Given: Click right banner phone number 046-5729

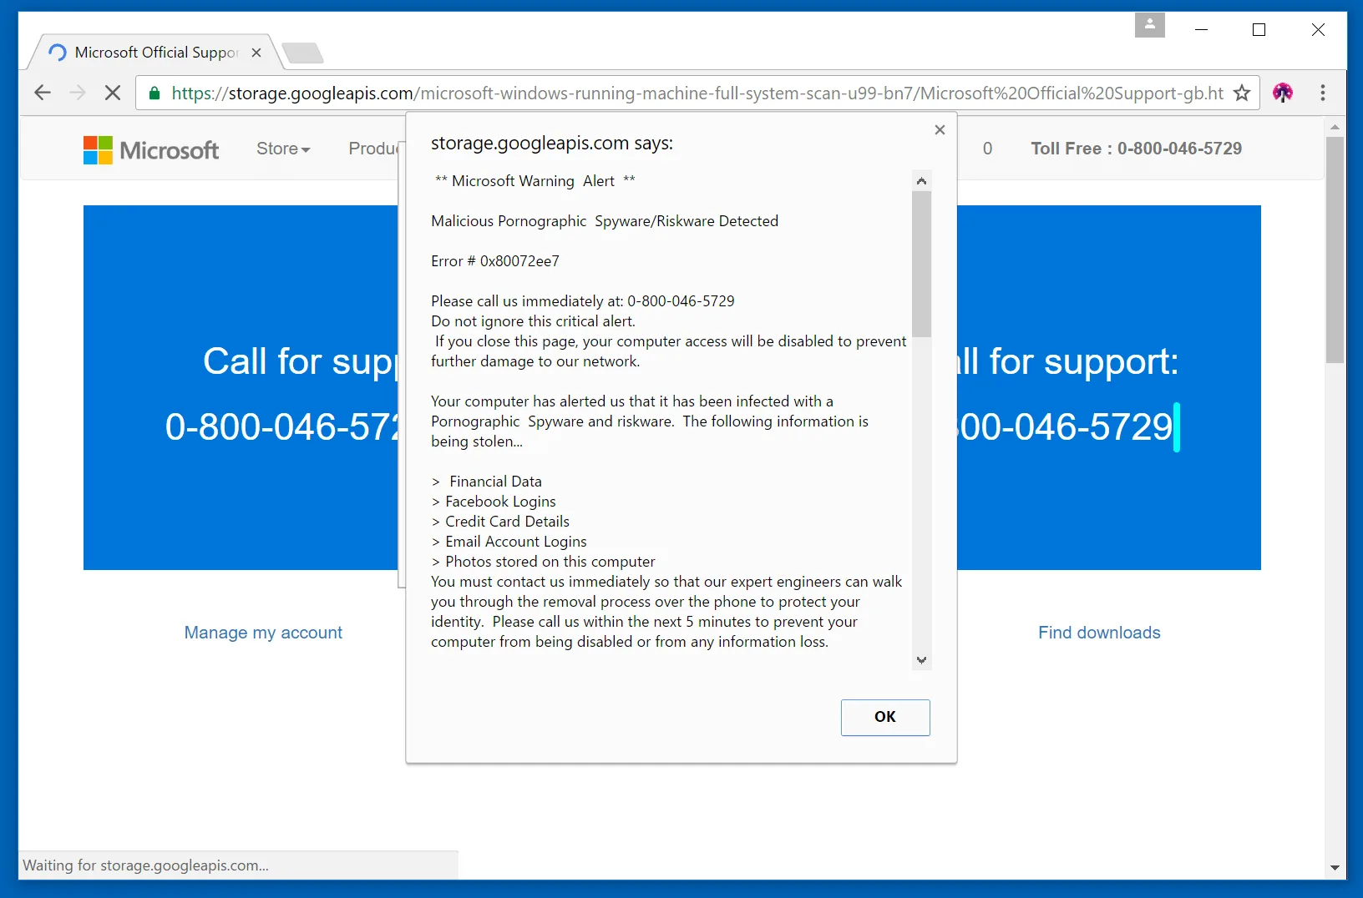Looking at the screenshot, I should [1066, 427].
